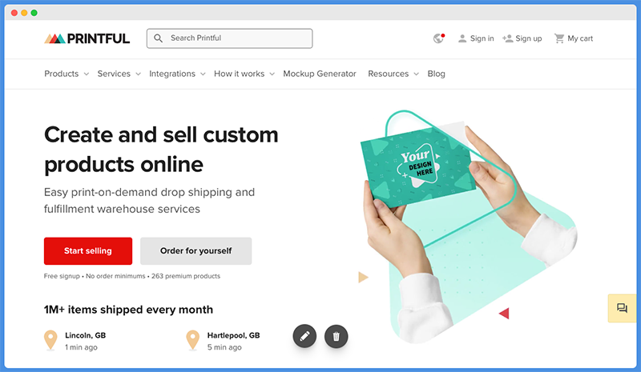Click the magnifier search icon
641x372 pixels.
coord(158,38)
